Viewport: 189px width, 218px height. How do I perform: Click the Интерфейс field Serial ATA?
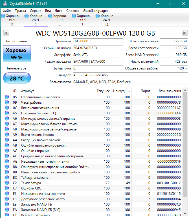click(98, 55)
